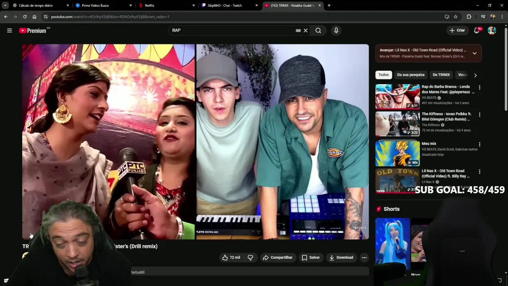
Task: Open the YouTube guide hamburger menu
Action: 10,31
